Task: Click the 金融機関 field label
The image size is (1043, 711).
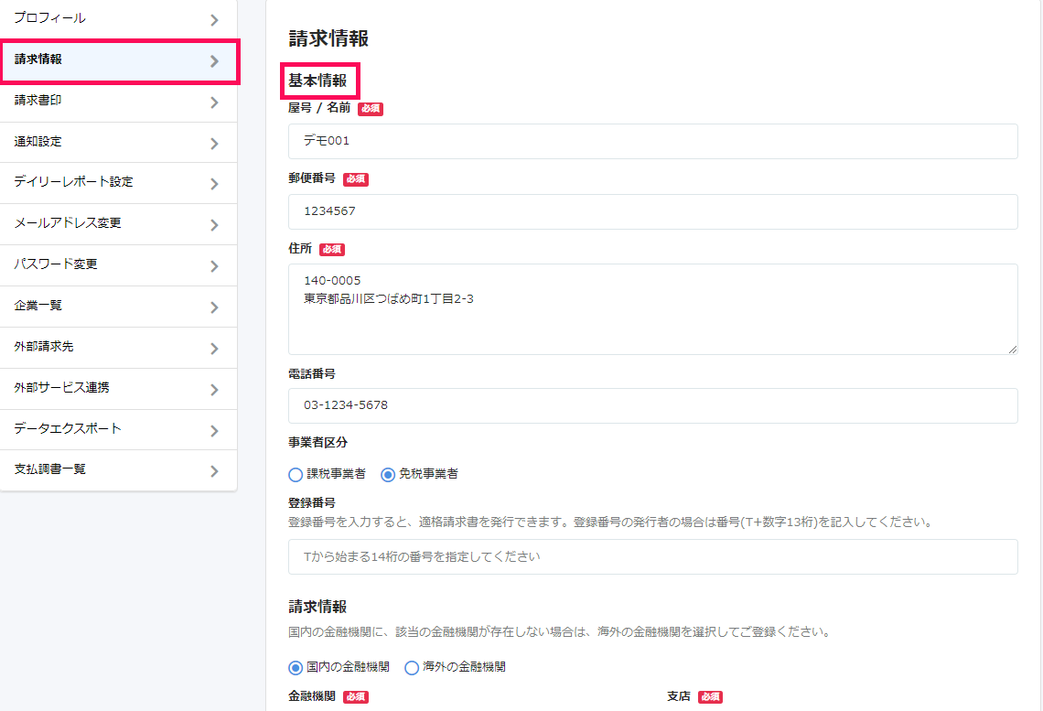Action: [x=311, y=696]
